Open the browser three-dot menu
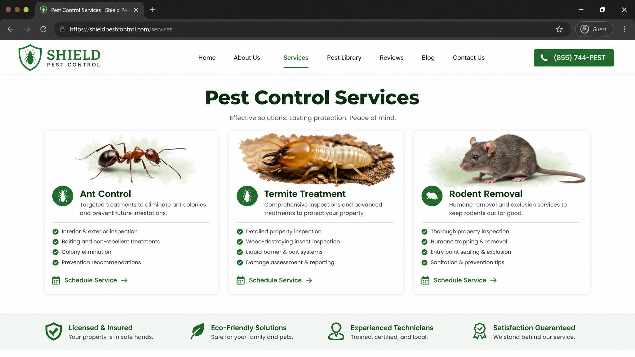Viewport: 635px width, 357px height. [x=624, y=29]
